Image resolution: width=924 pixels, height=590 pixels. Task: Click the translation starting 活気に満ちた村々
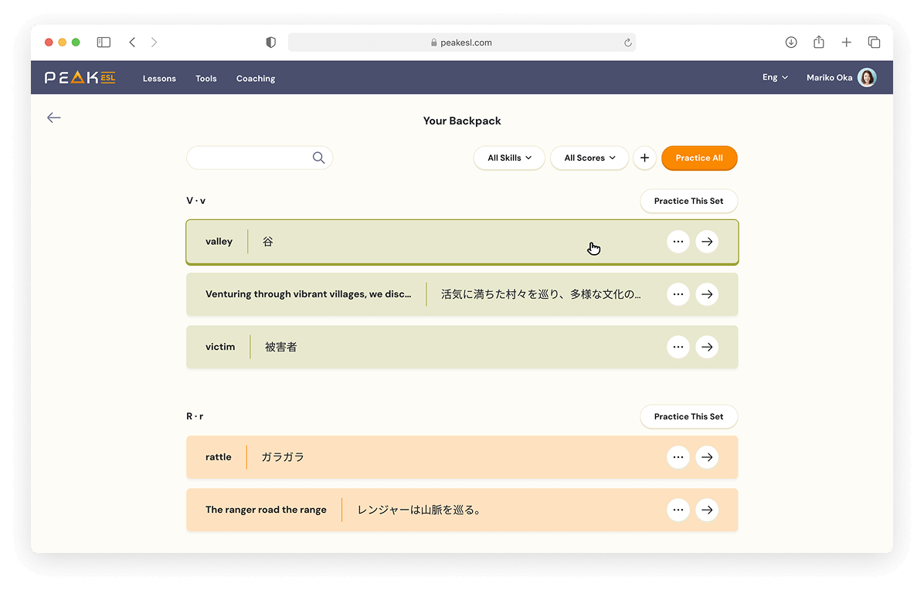click(541, 293)
